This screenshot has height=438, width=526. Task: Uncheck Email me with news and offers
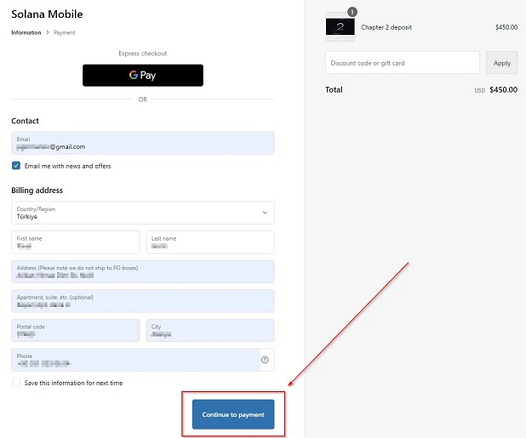16,166
